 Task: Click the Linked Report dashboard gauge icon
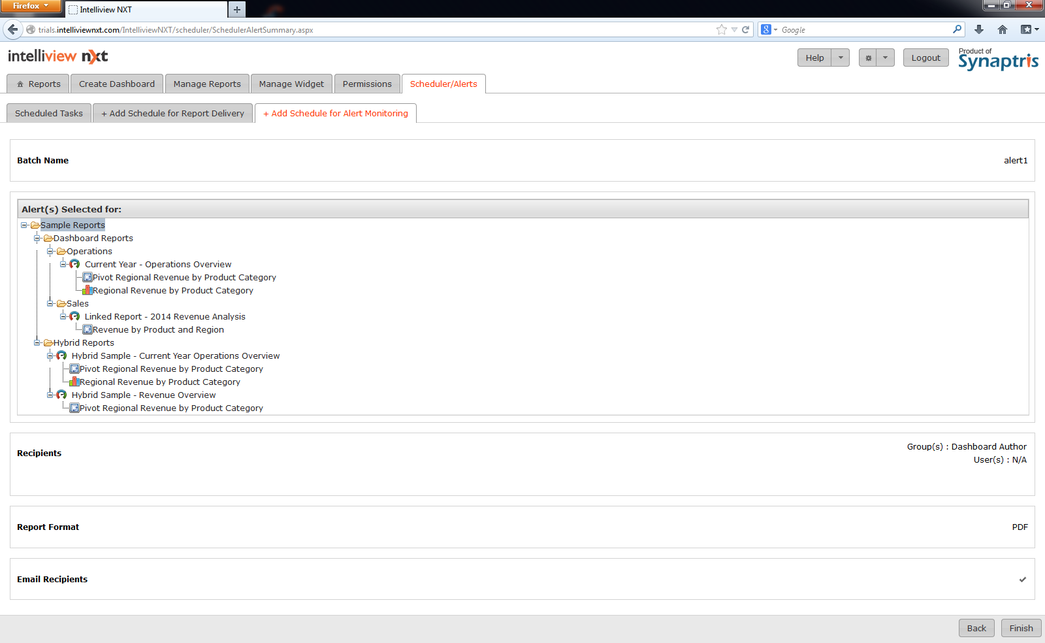click(x=74, y=317)
